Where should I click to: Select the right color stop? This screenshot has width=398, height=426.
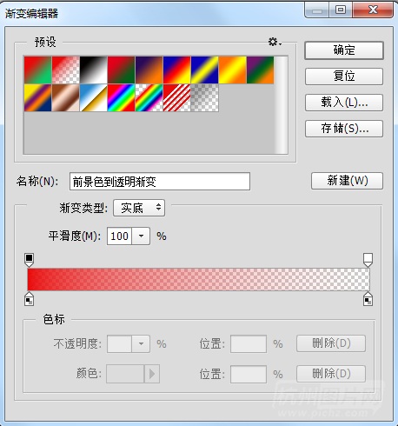point(368,299)
